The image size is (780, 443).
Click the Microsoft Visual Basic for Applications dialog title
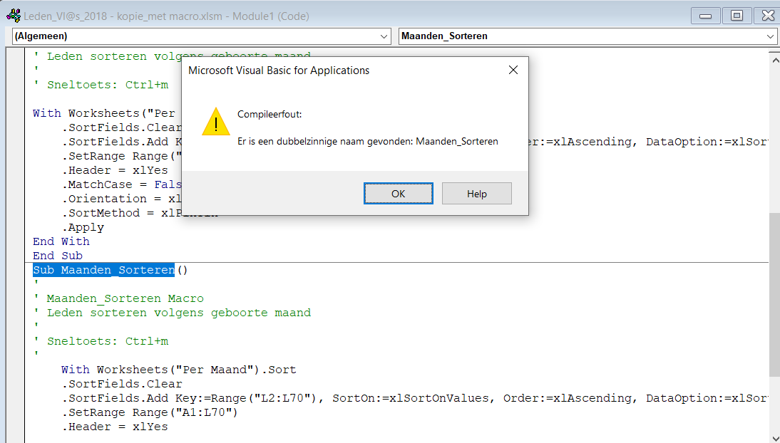point(279,71)
